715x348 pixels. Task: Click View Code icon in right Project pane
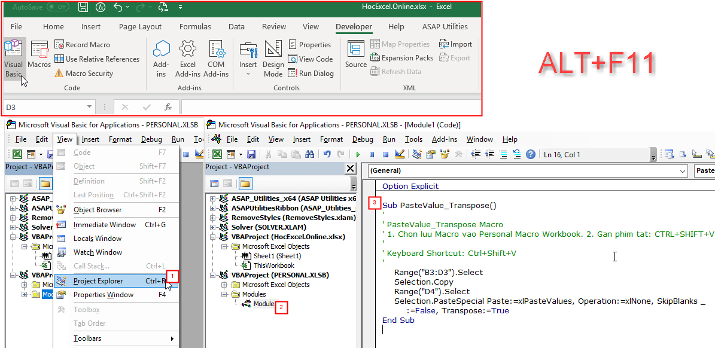[x=214, y=184]
